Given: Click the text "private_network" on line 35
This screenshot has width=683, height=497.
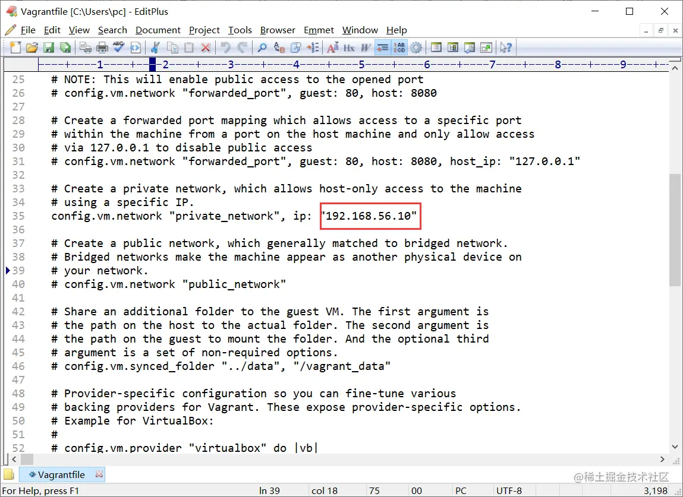Looking at the screenshot, I should (x=224, y=216).
